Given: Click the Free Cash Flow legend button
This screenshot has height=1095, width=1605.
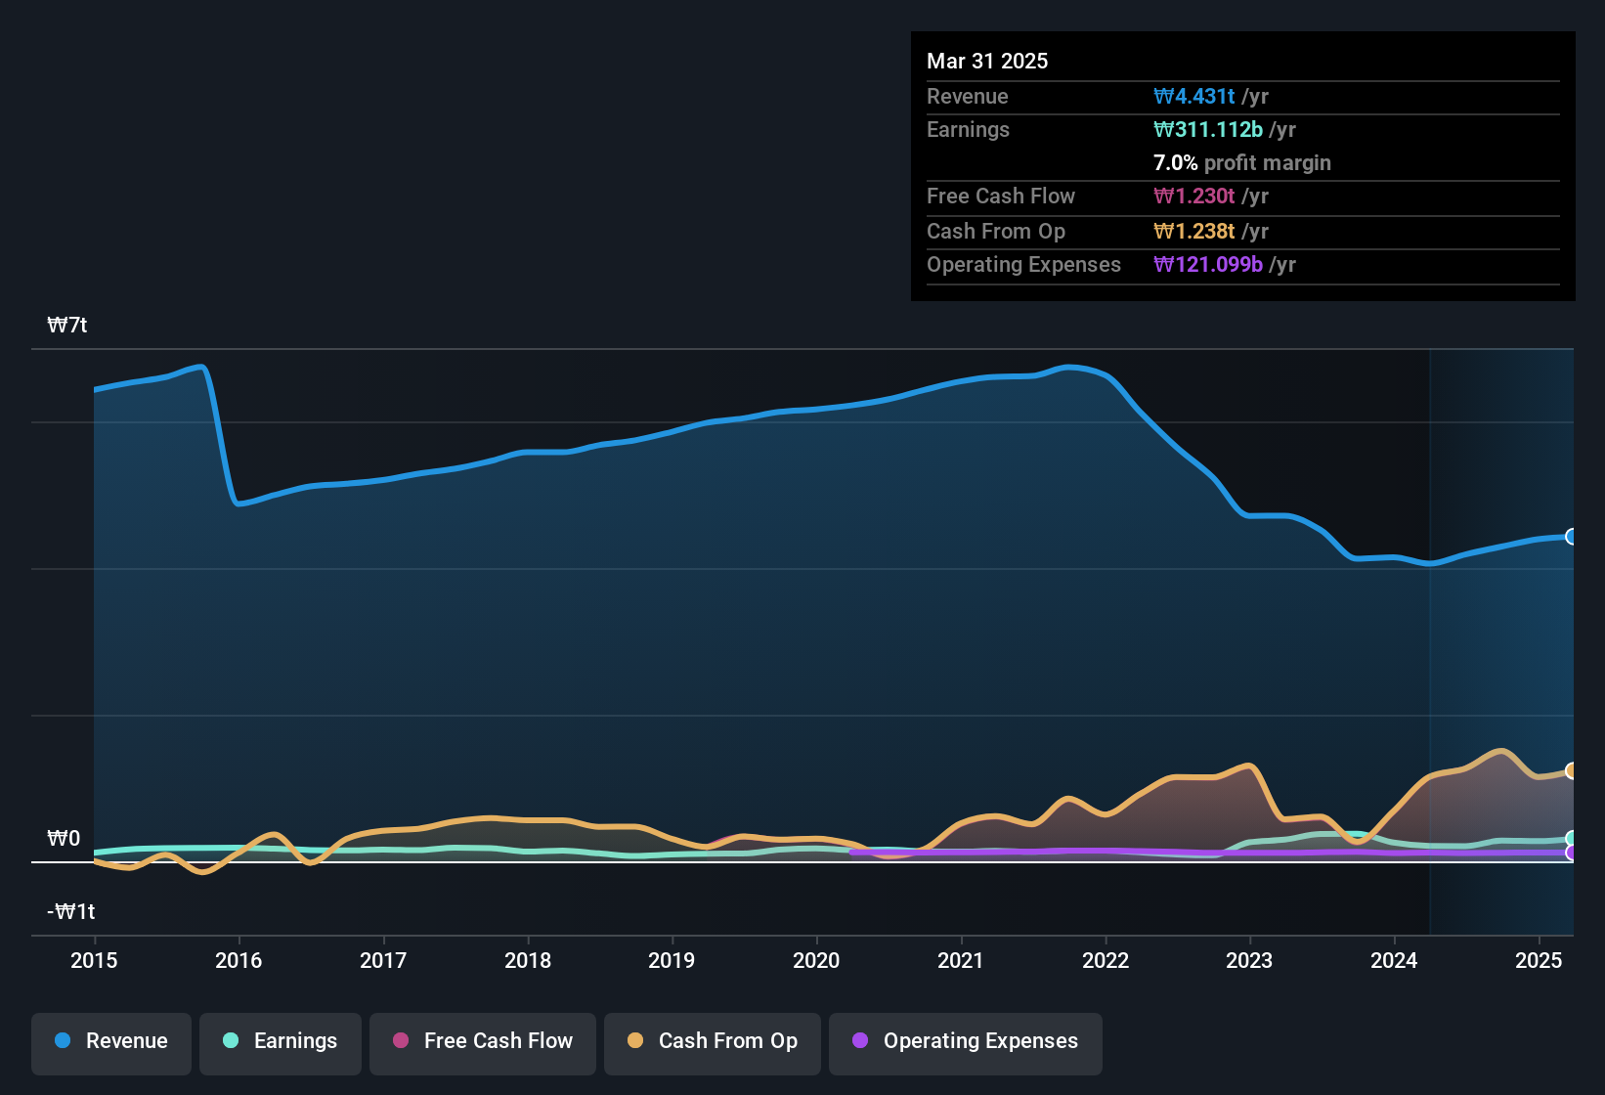Looking at the screenshot, I should tap(482, 1043).
